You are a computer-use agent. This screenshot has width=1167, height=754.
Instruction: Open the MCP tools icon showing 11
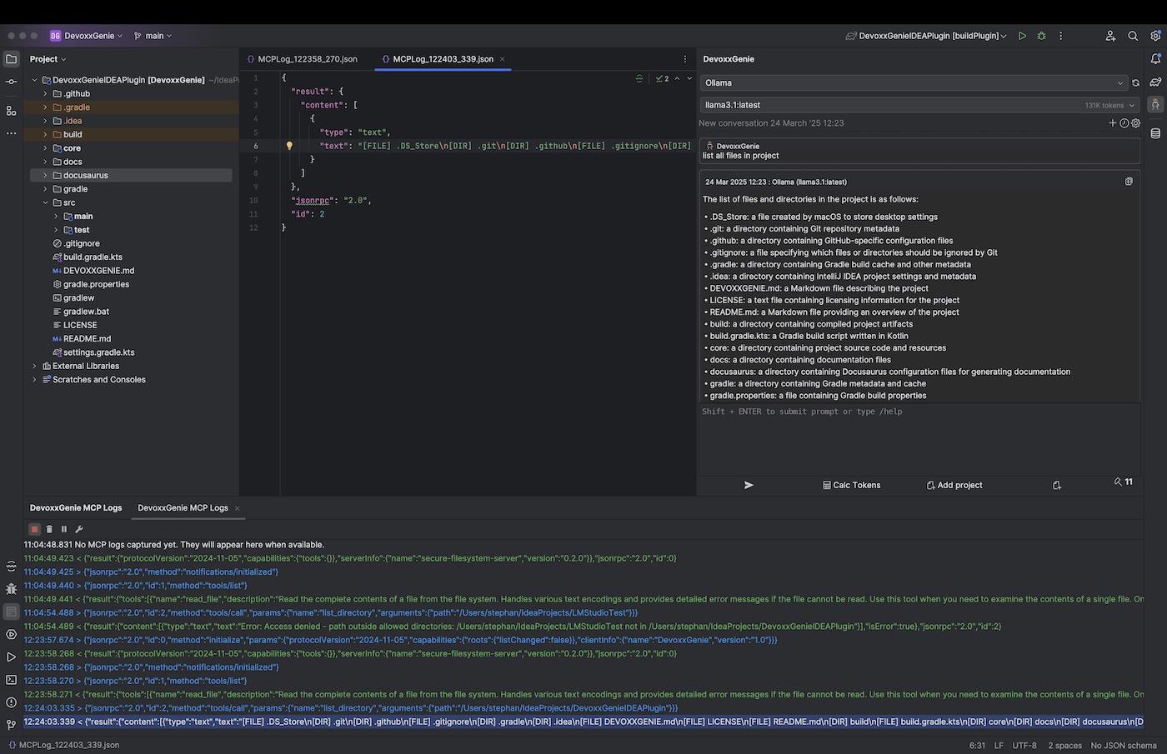(1124, 482)
